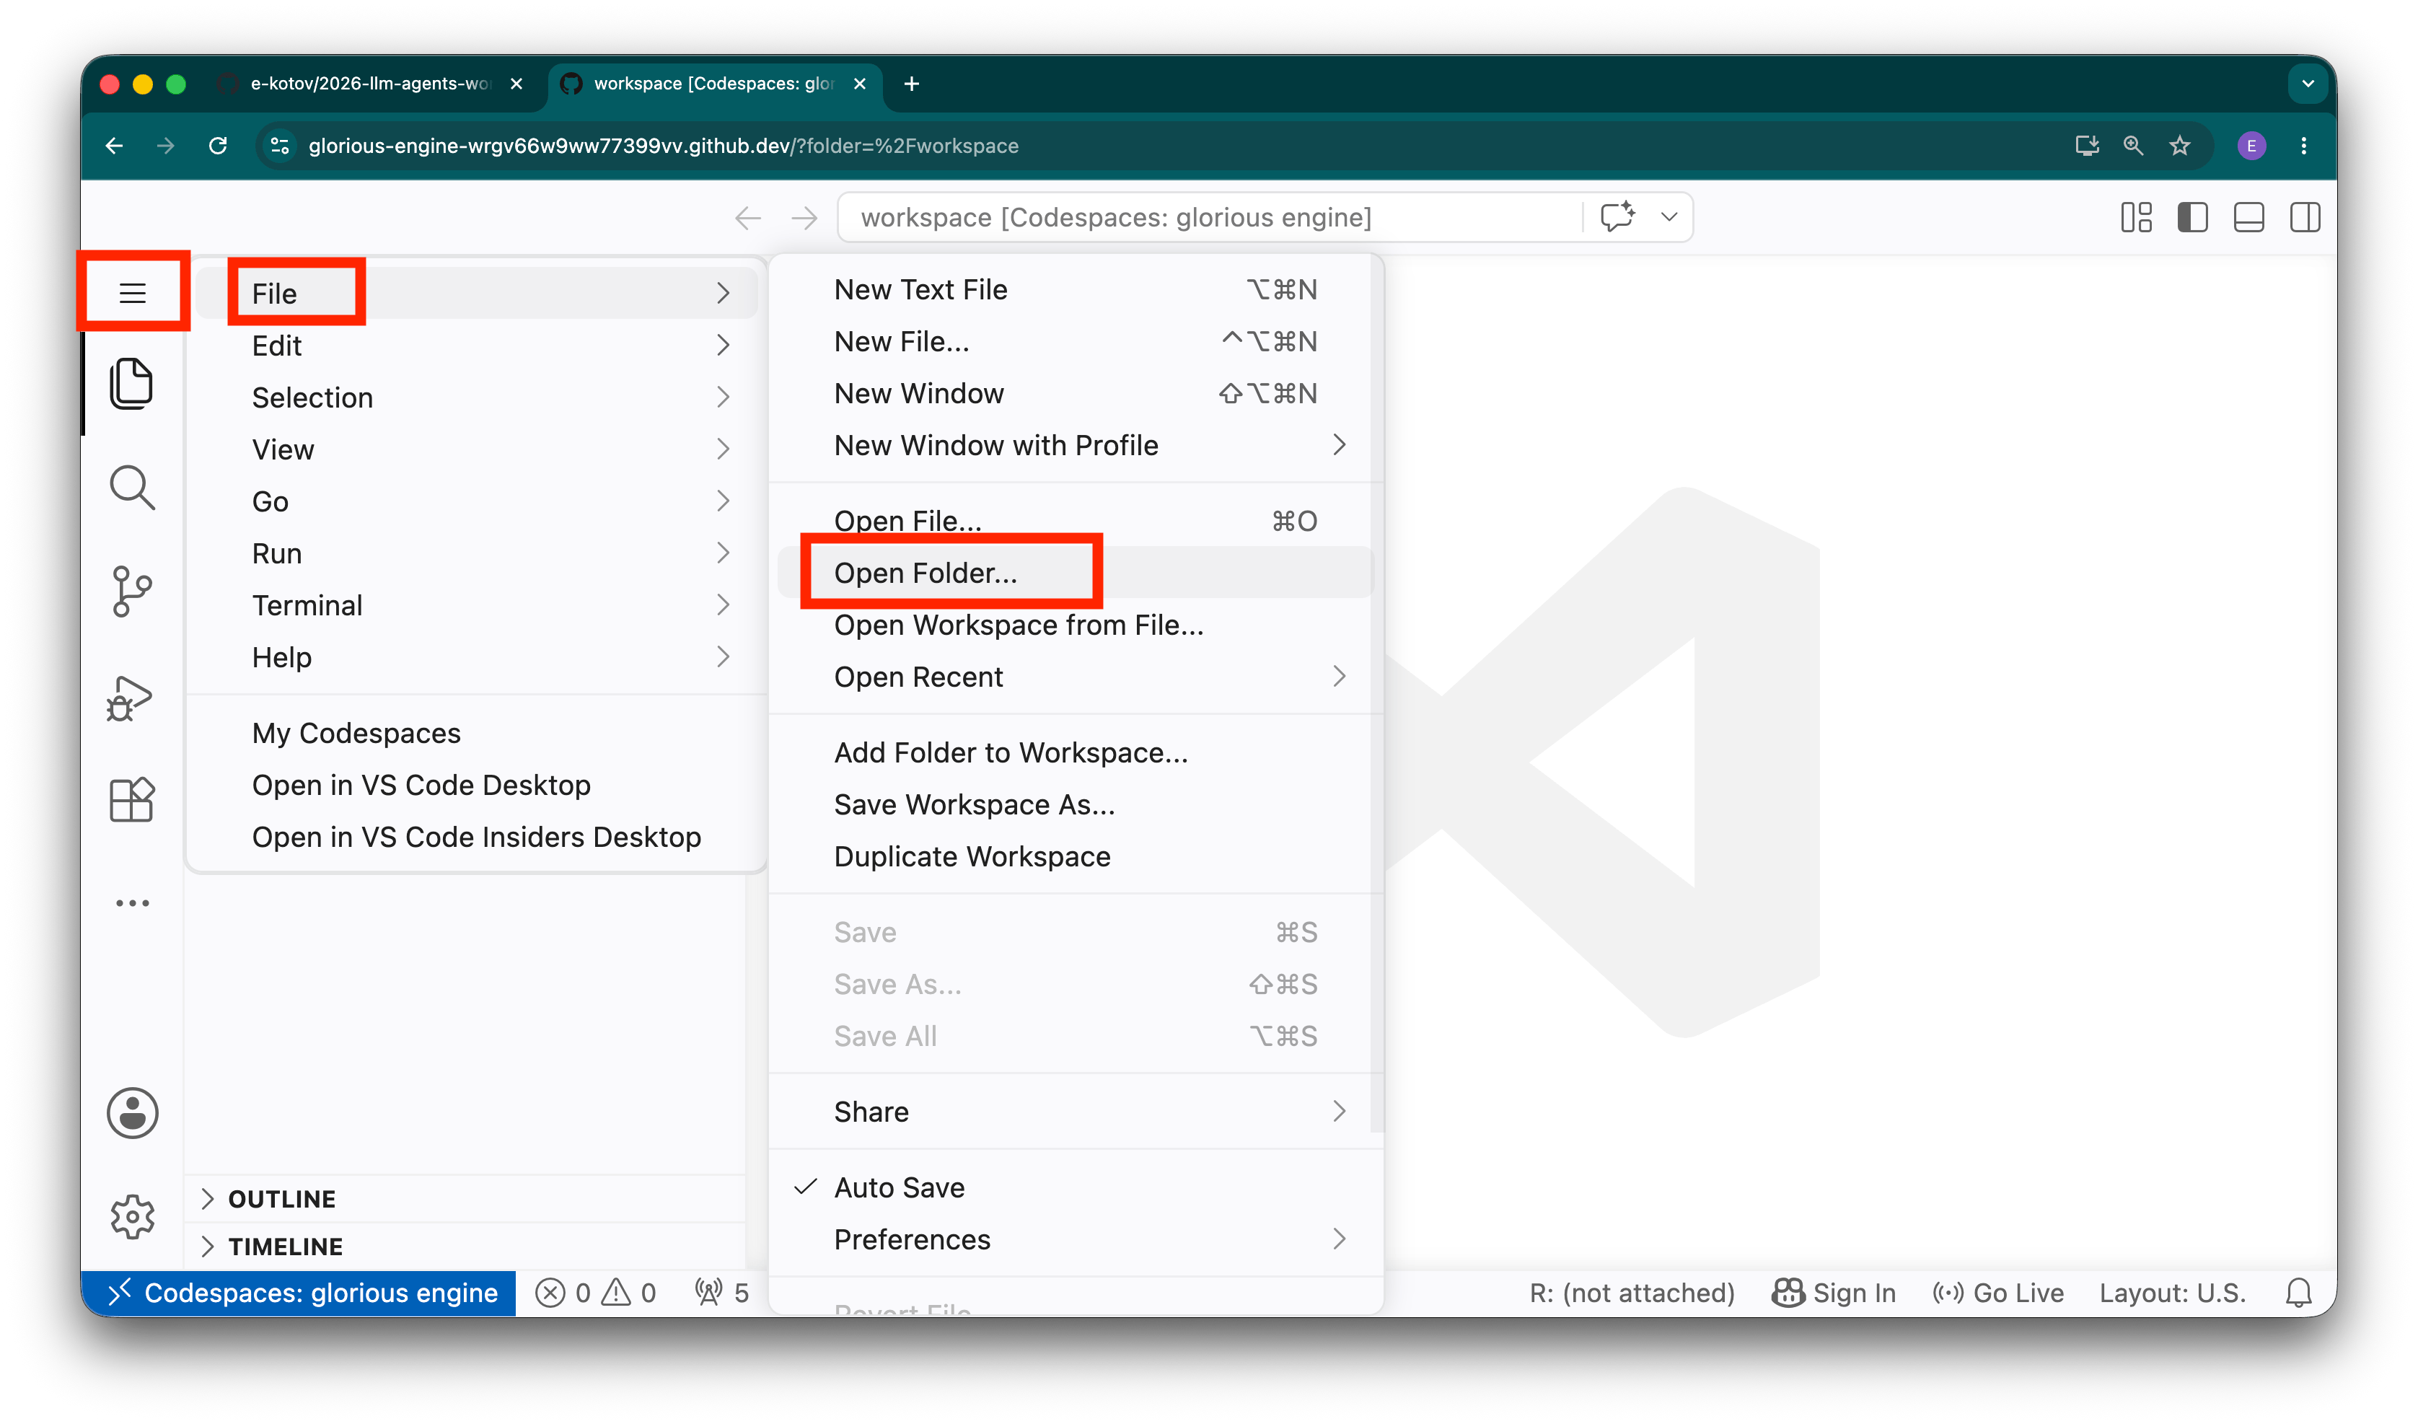Expand the OUTLINE section

pyautogui.click(x=465, y=1198)
